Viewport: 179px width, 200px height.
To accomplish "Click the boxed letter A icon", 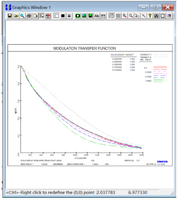I will pos(157,16).
